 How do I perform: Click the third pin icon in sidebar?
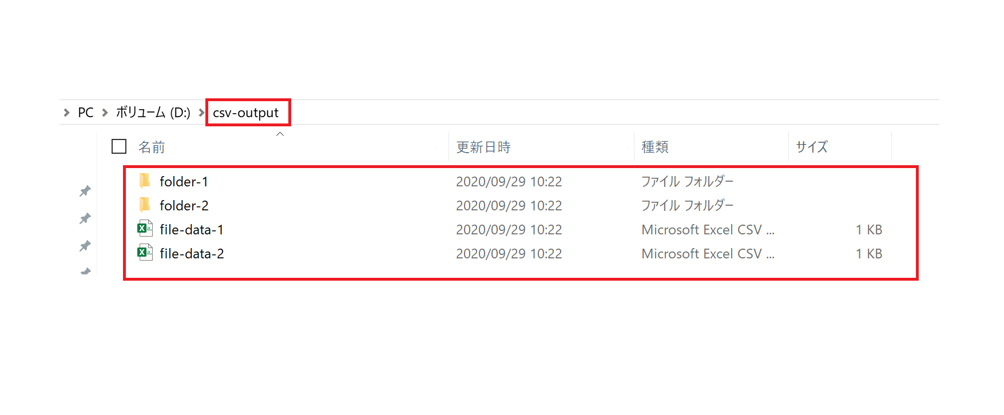click(85, 246)
